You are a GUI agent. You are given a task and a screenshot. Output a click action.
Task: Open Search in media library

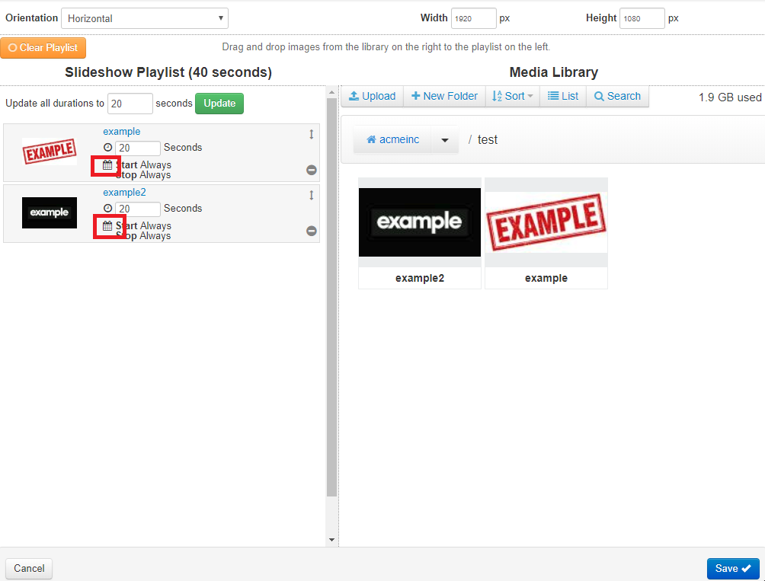click(617, 96)
